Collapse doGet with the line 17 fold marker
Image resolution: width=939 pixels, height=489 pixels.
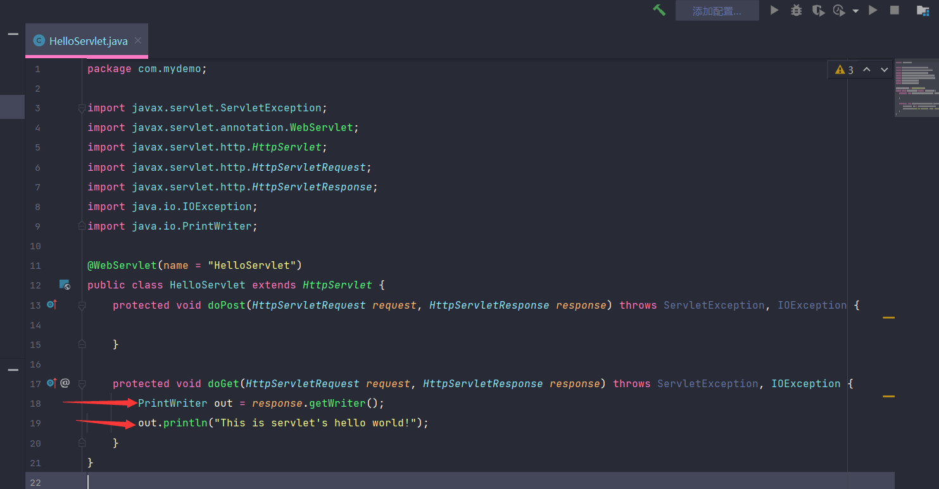pos(82,384)
